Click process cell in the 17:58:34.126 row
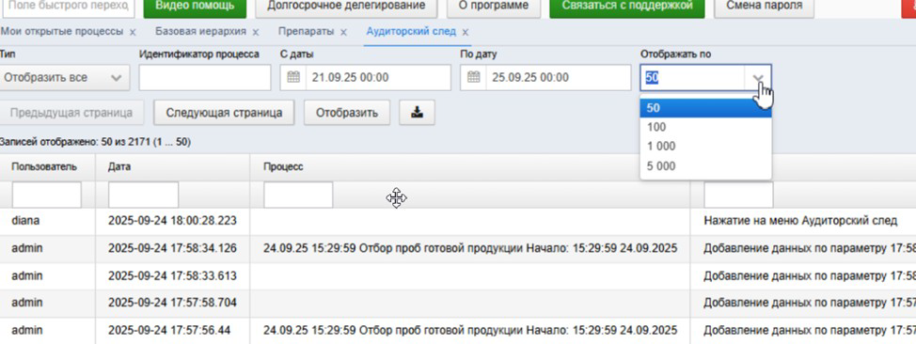The image size is (916, 344). (470, 248)
